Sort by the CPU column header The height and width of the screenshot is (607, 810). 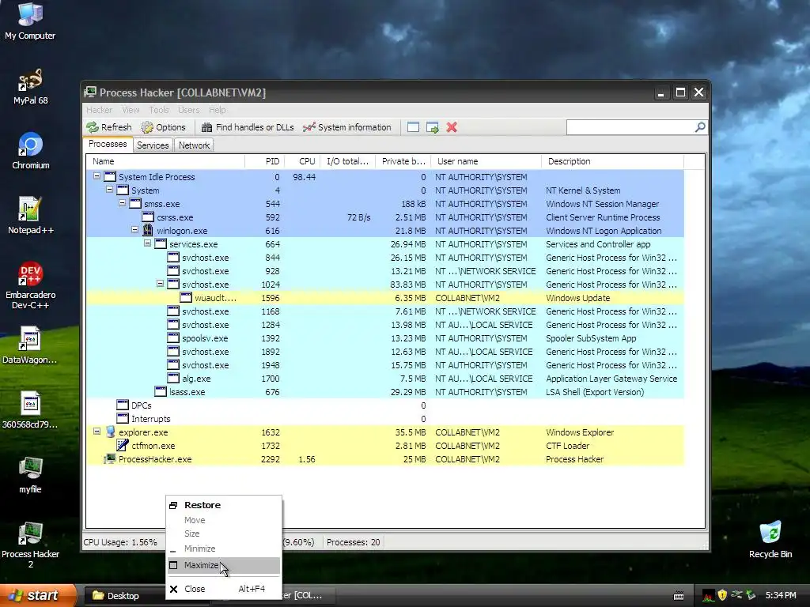pyautogui.click(x=302, y=161)
